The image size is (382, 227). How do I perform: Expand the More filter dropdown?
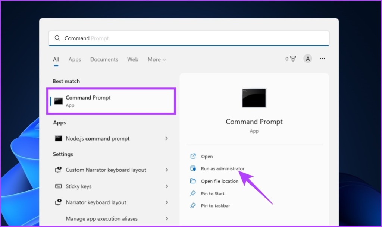click(157, 59)
